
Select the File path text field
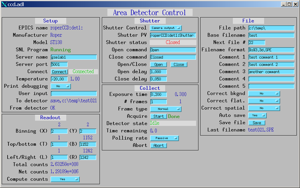point(271,28)
